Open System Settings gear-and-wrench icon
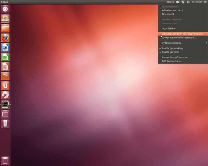Image resolution: width=208 pixels, height=166 pixels. [x=5, y=95]
